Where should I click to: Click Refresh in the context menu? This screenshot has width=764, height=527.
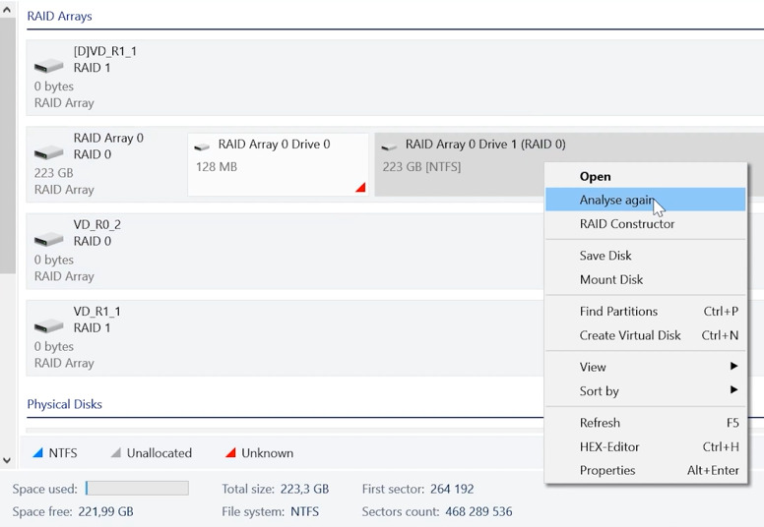click(646, 423)
